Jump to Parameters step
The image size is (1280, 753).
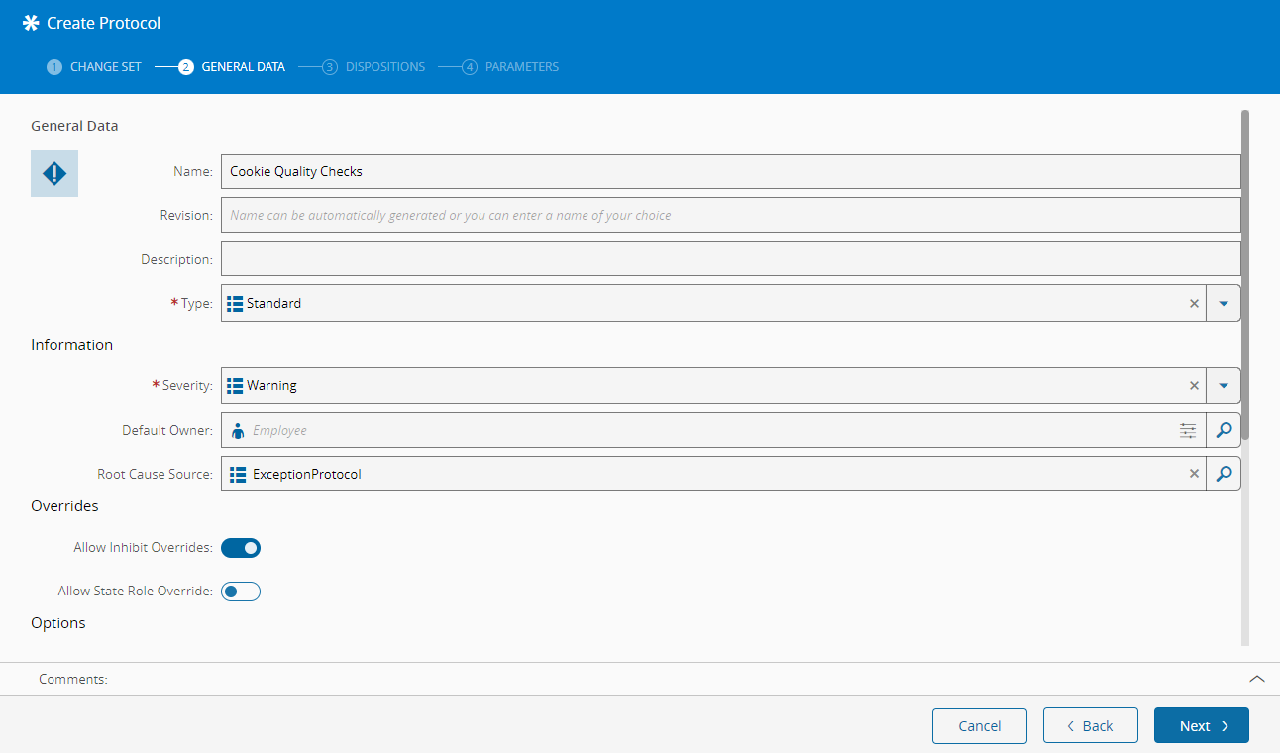511,67
